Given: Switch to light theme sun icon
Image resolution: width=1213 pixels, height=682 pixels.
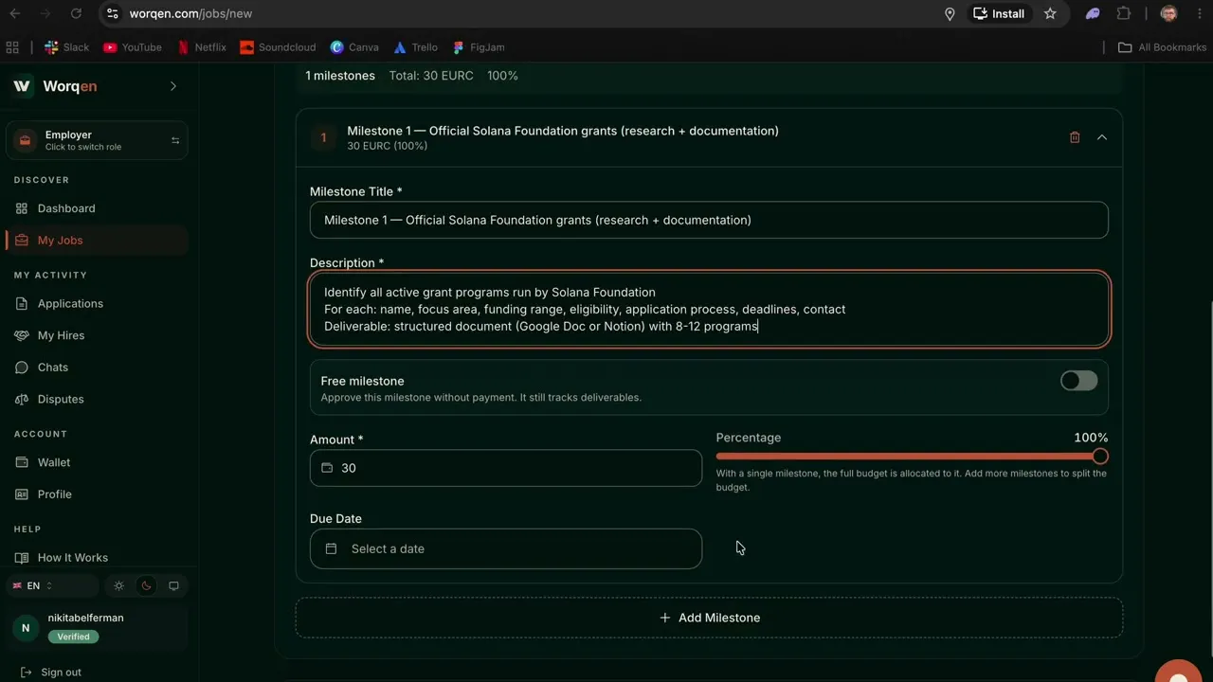Looking at the screenshot, I should pyautogui.click(x=118, y=586).
